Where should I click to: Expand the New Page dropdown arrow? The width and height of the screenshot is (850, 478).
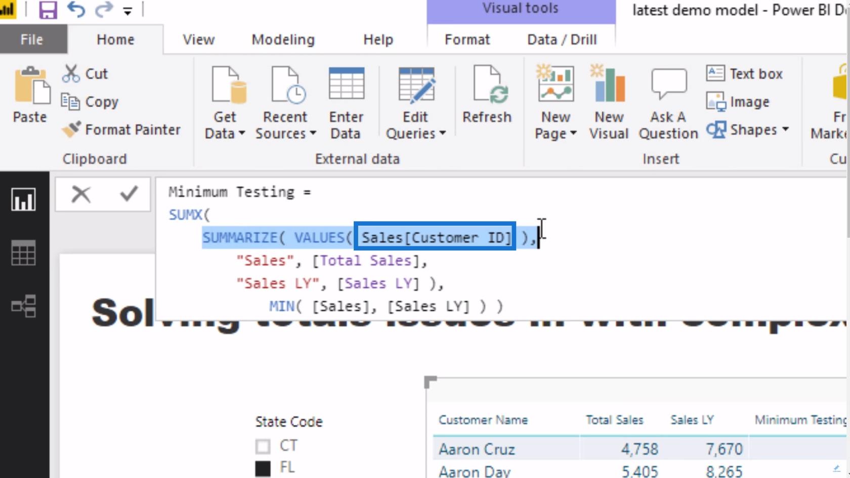573,134
